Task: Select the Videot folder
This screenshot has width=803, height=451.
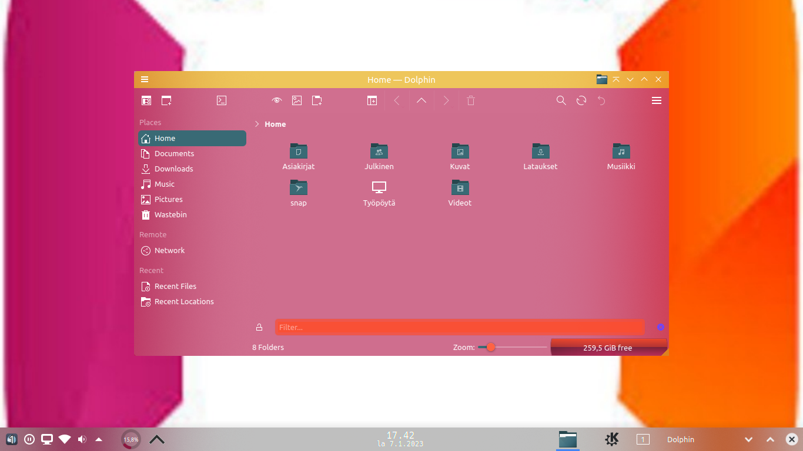Action: 460,193
